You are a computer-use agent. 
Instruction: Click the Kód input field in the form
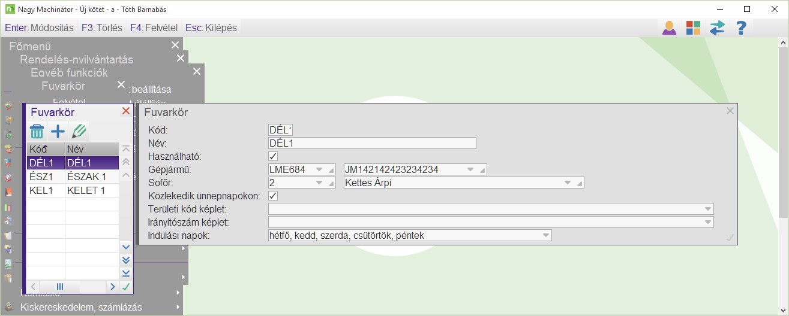[280, 130]
